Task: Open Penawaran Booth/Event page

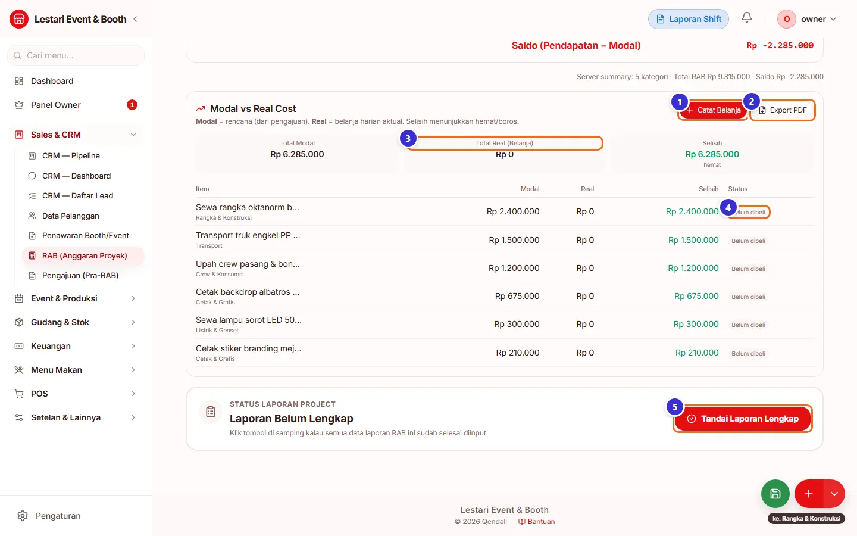Action: click(83, 236)
